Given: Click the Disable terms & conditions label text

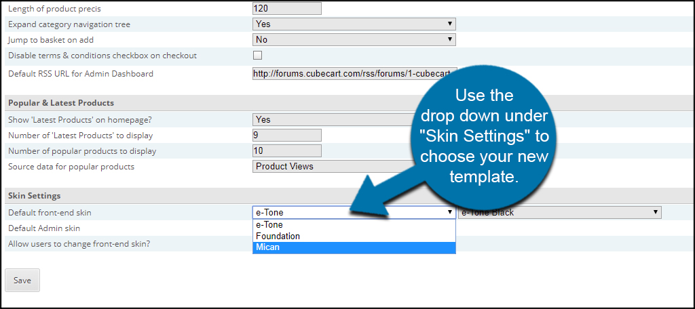Looking at the screenshot, I should 102,56.
